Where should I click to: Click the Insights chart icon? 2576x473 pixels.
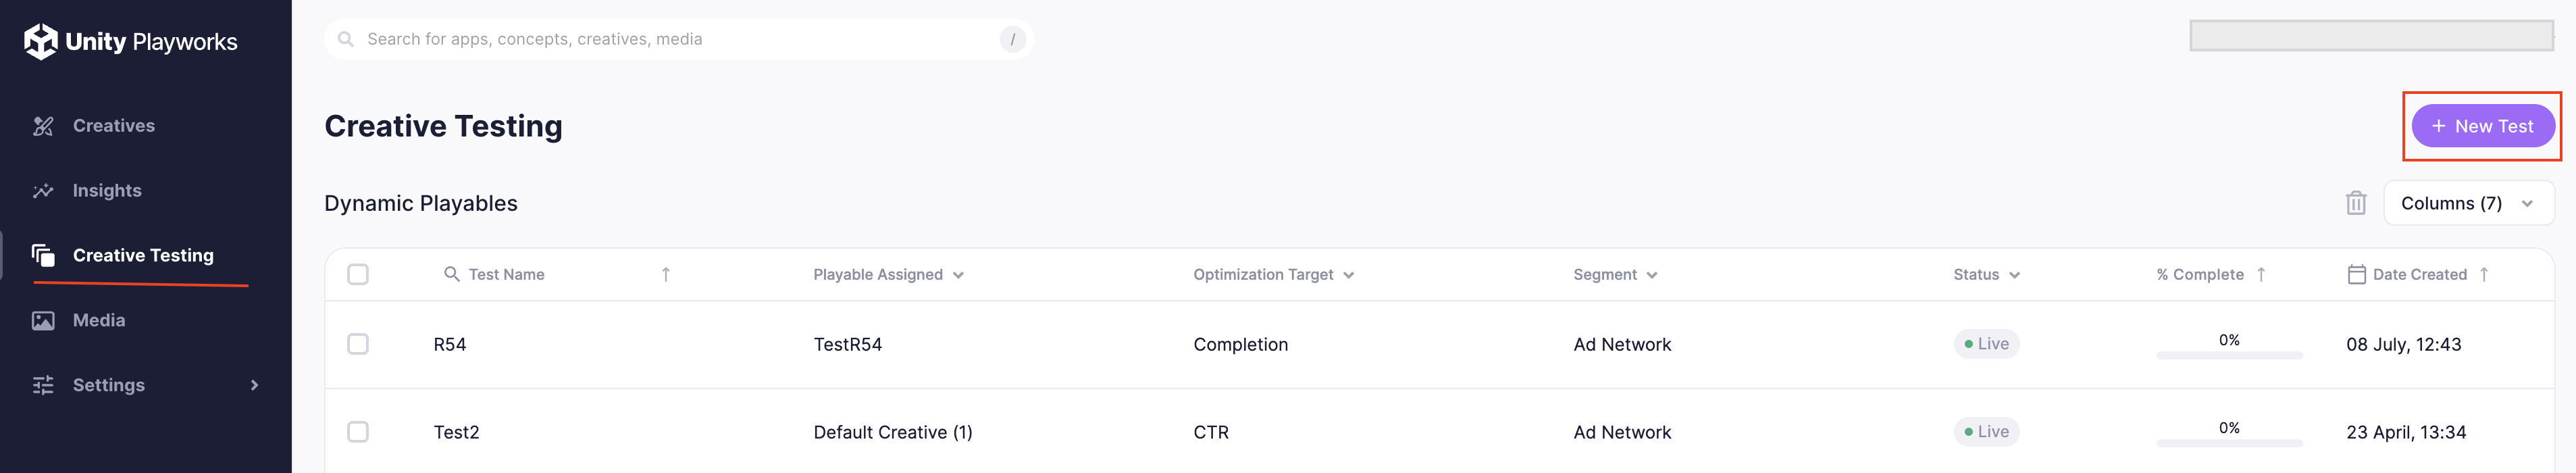(43, 191)
